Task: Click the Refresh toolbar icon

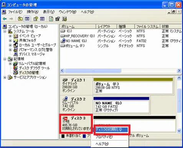Action: 51,19
